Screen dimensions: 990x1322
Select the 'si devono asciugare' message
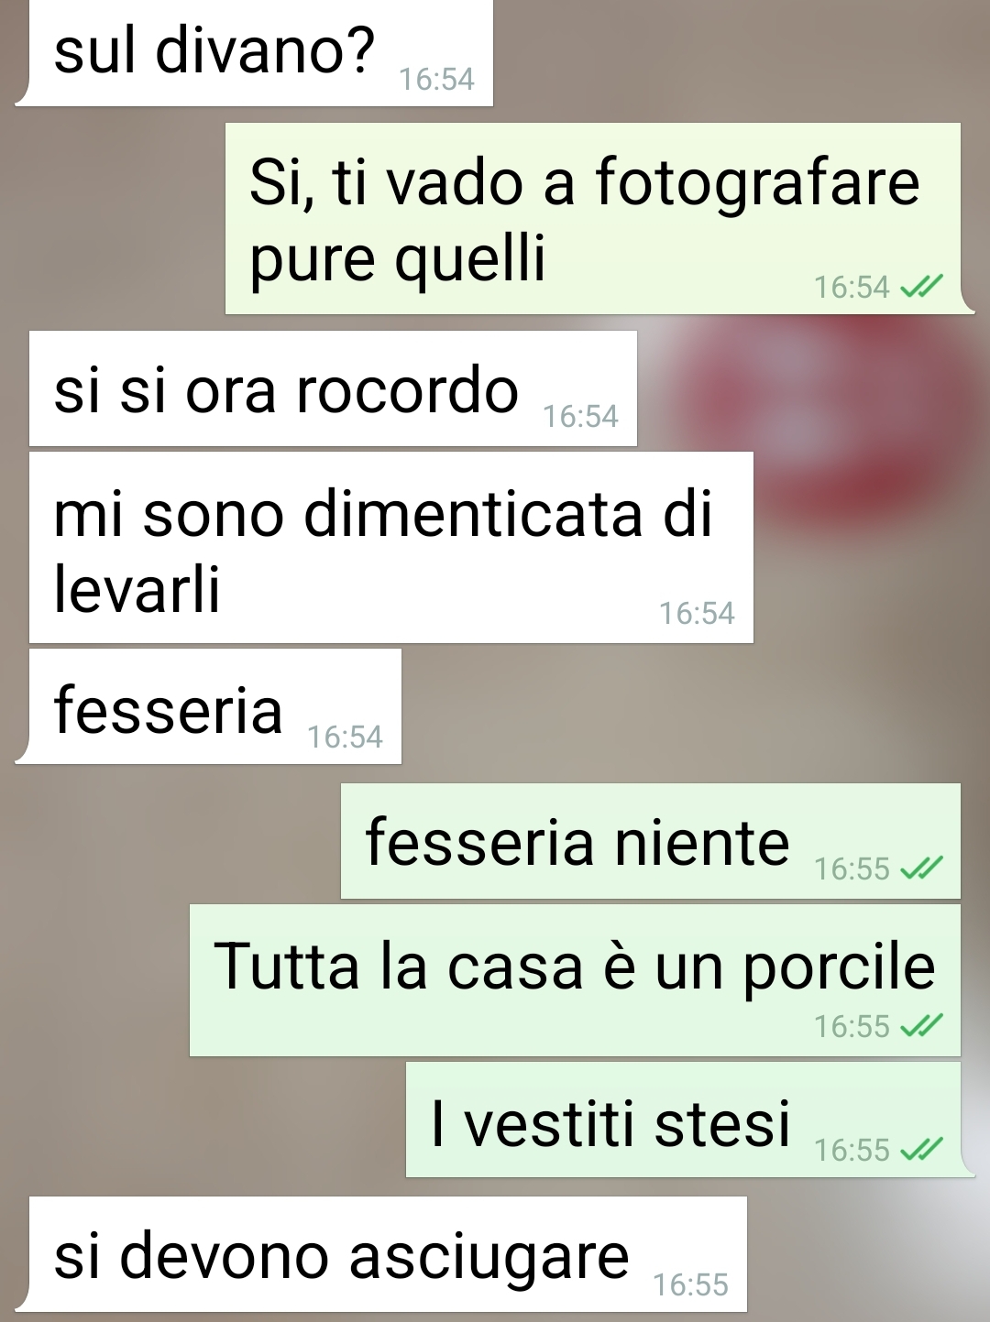381,1254
